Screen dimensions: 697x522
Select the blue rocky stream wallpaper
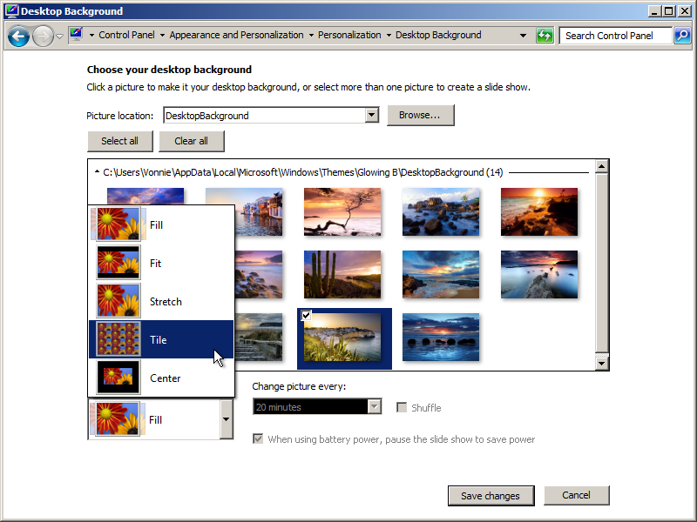(x=441, y=211)
